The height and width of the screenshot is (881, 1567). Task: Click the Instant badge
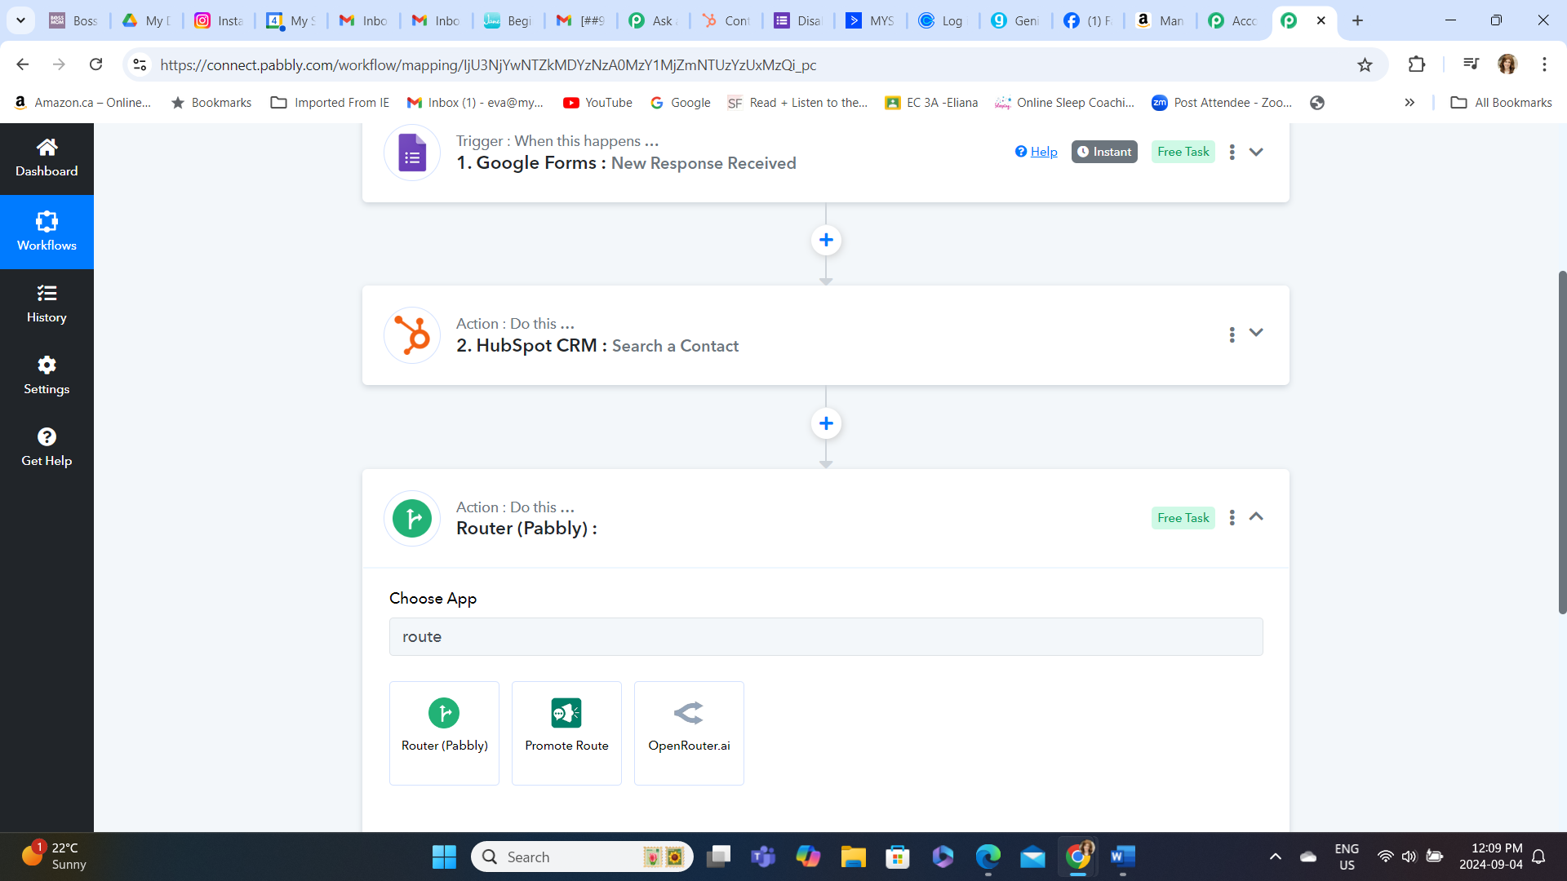1104,152
